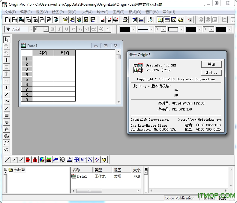Select the Polyline drawing tool
Viewport: 237px width, 203px height.
coord(7,143)
